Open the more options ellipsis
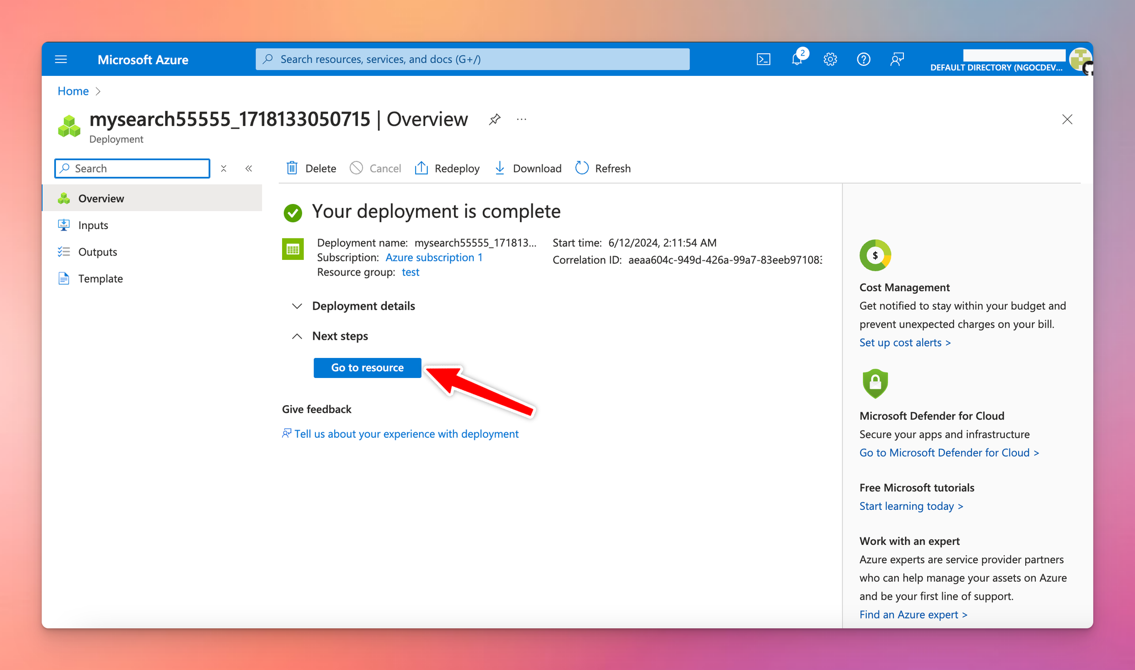1135x670 pixels. tap(522, 119)
